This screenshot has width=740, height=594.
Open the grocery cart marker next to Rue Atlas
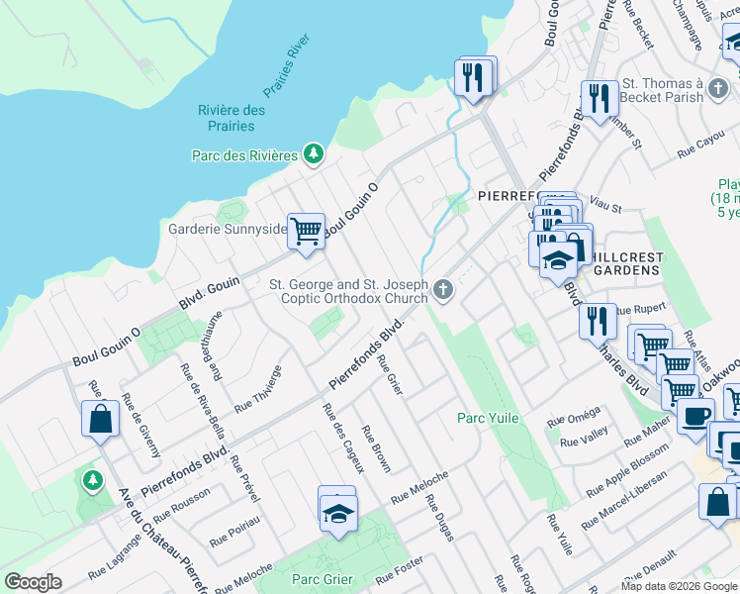653,346
